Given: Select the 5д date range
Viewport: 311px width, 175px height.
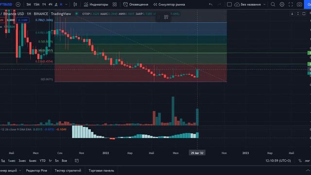Looking at the screenshot, I should point(3,161).
